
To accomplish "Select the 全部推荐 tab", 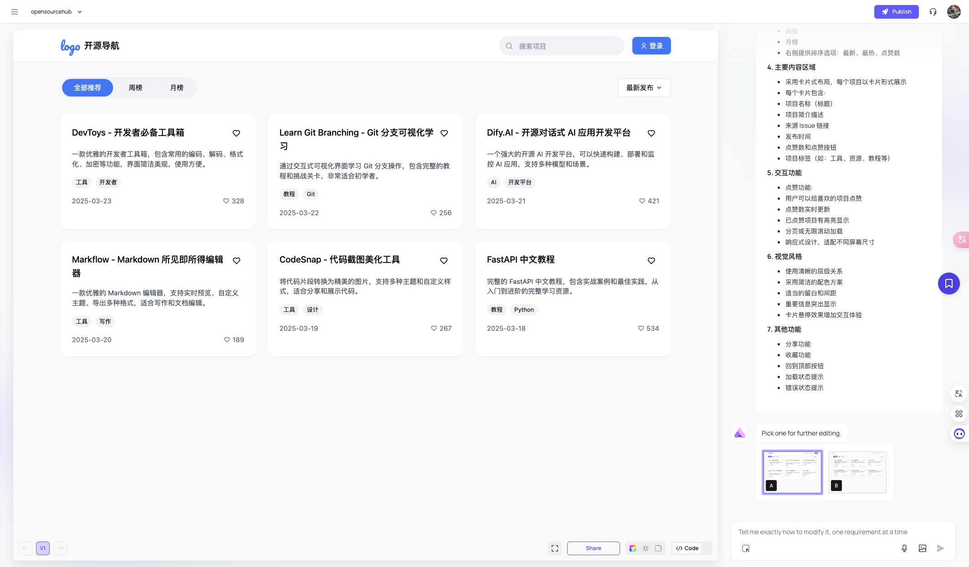I will point(87,88).
